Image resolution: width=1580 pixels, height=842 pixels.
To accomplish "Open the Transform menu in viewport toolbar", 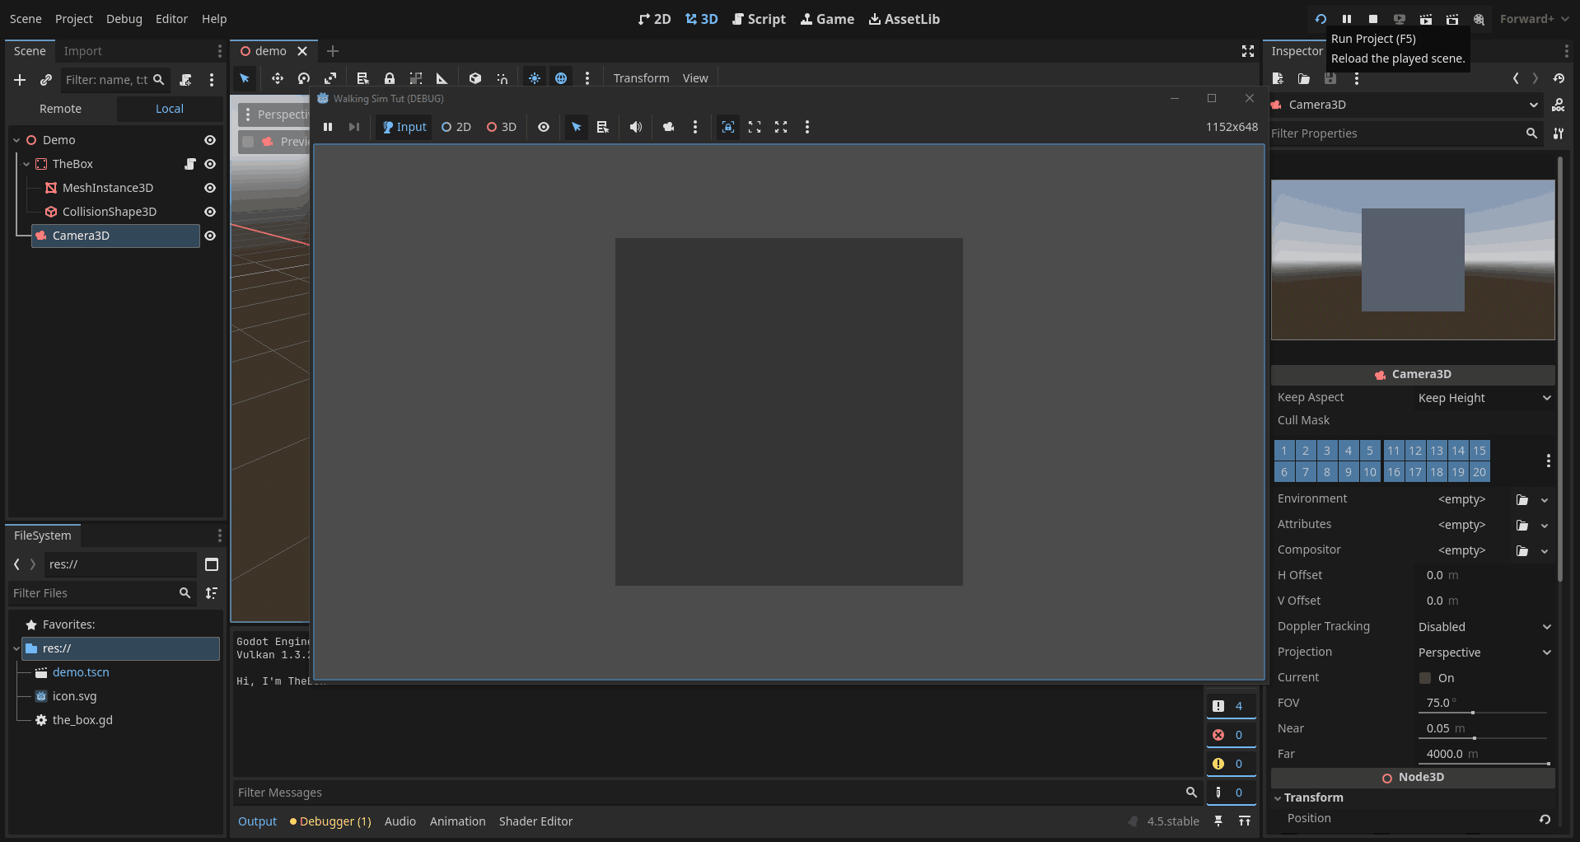I will [641, 78].
